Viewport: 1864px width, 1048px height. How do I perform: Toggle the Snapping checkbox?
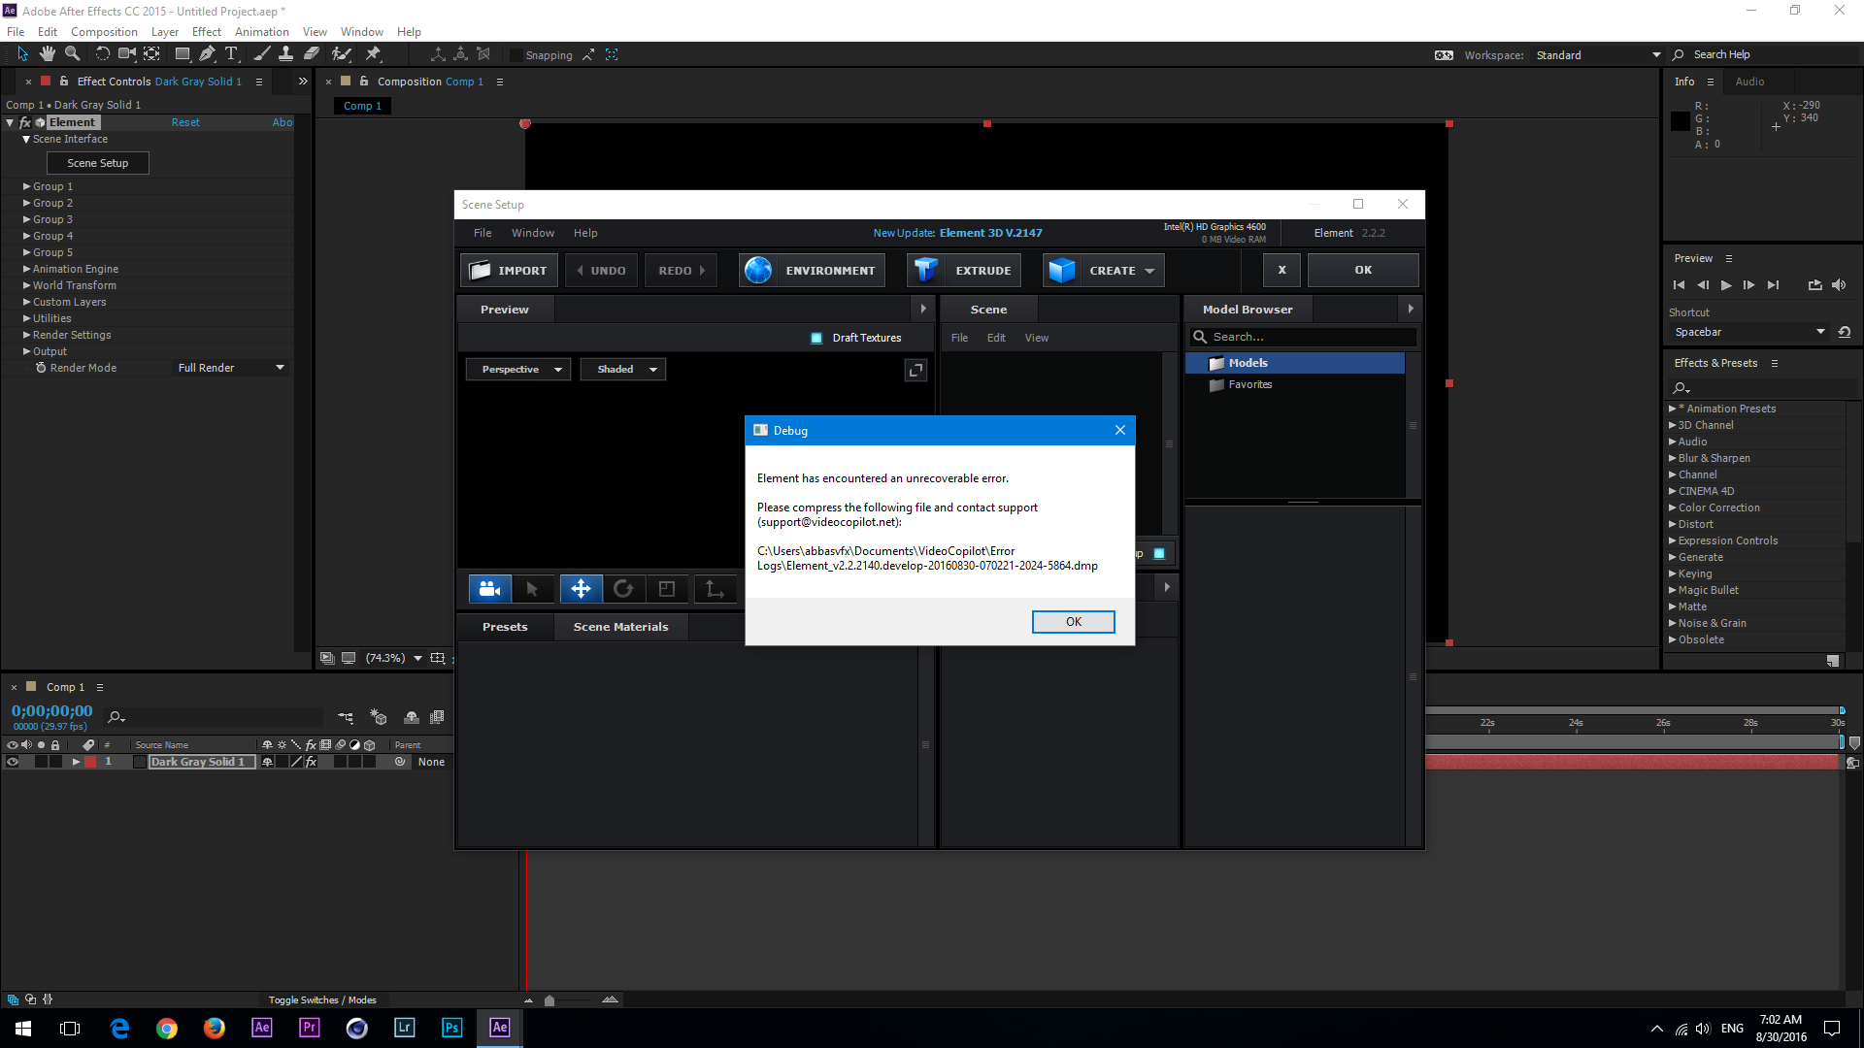(516, 55)
